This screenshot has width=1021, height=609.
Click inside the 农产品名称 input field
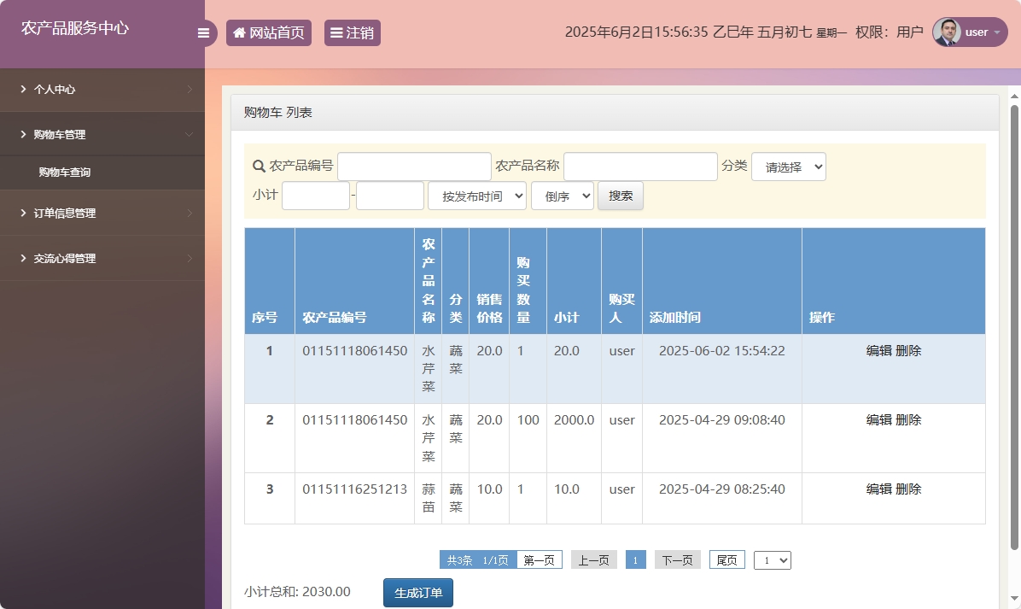click(640, 166)
